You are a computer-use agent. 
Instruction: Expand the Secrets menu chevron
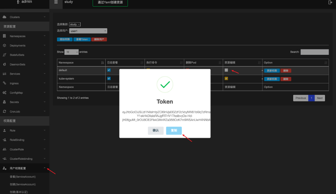coord(44,102)
